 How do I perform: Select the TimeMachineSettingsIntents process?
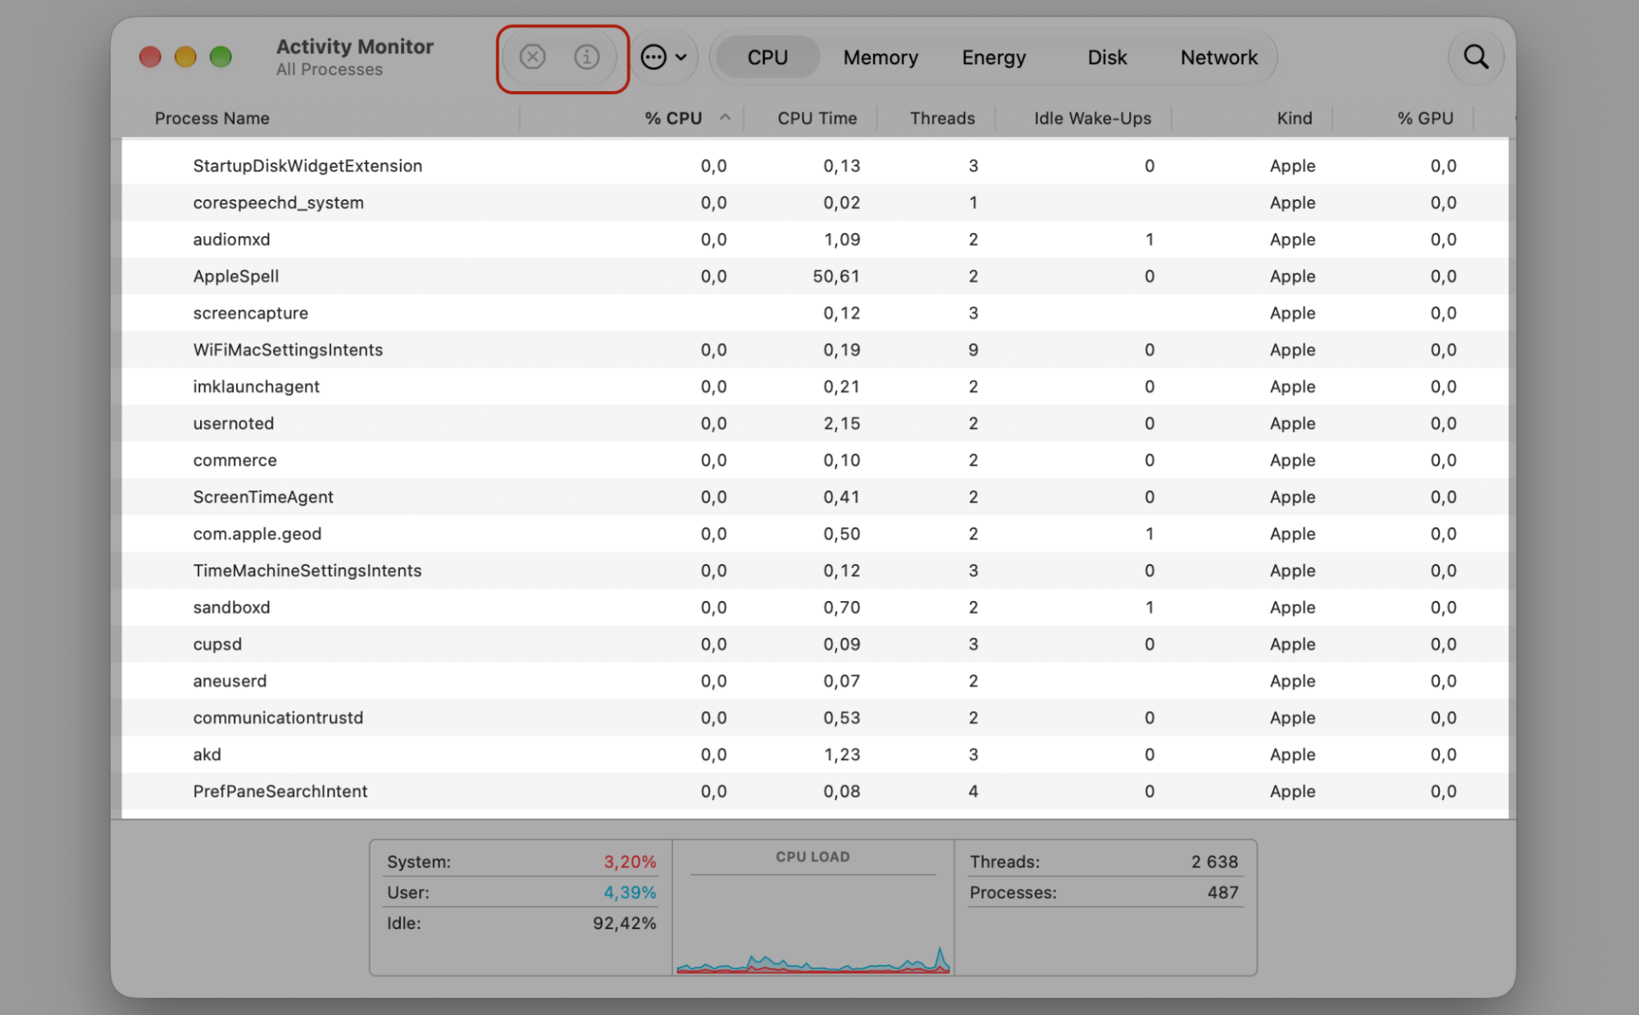click(815, 571)
